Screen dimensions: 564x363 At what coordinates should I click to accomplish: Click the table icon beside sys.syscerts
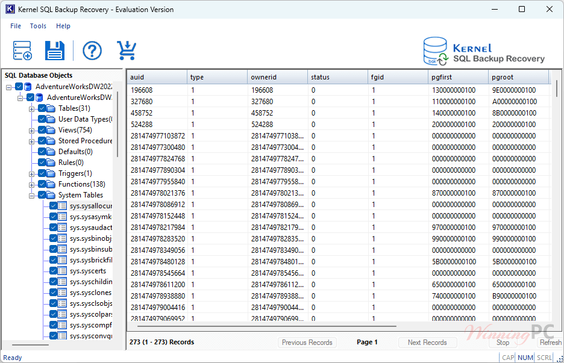(x=63, y=271)
